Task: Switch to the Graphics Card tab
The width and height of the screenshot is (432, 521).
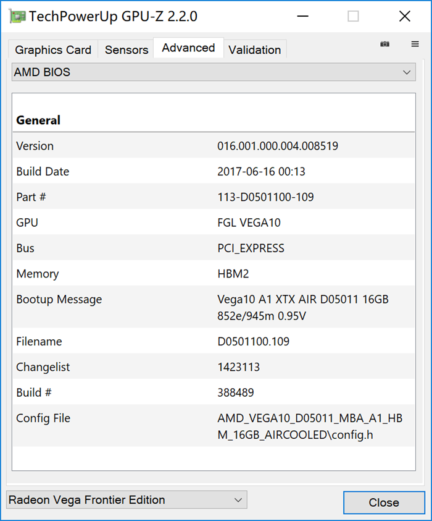Action: [53, 49]
